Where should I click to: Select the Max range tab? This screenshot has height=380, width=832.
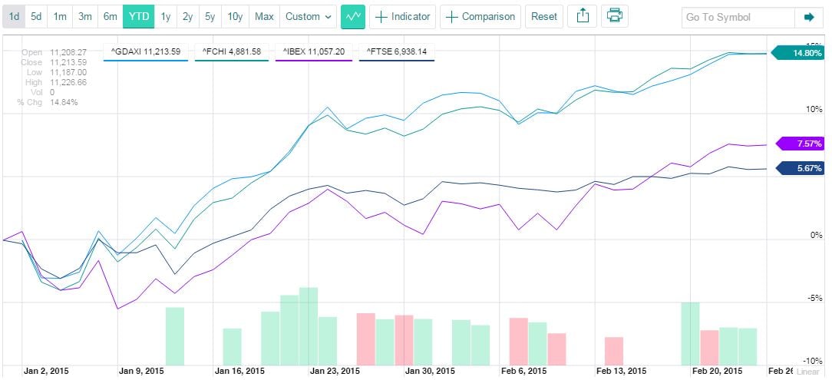click(x=264, y=16)
